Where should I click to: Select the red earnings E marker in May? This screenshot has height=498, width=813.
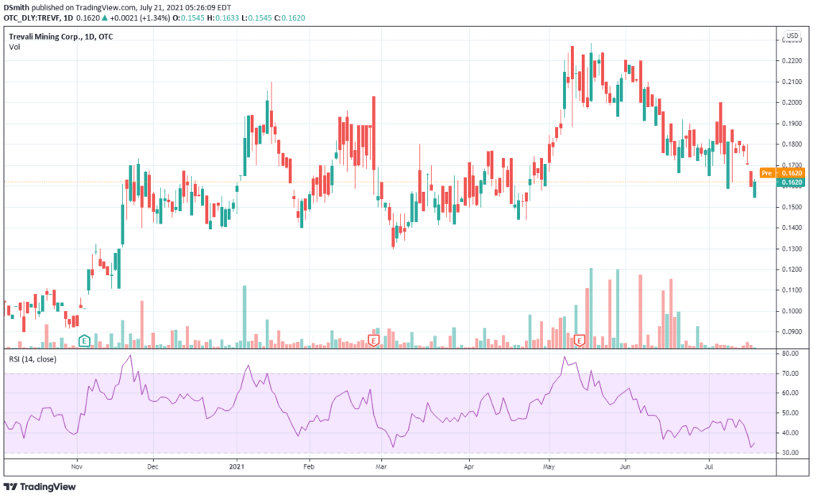coord(580,341)
